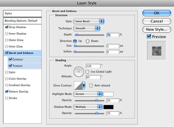Click the Depth percentage input field

pyautogui.click(x=113, y=35)
